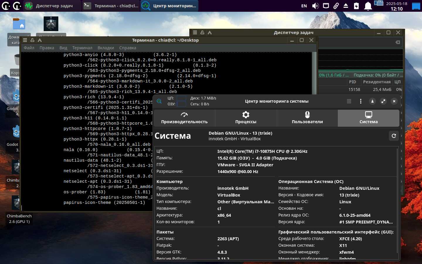This screenshot has height=264, width=422.
Task: Toggle the terminal window shade arrow icon
Action: 40,40
